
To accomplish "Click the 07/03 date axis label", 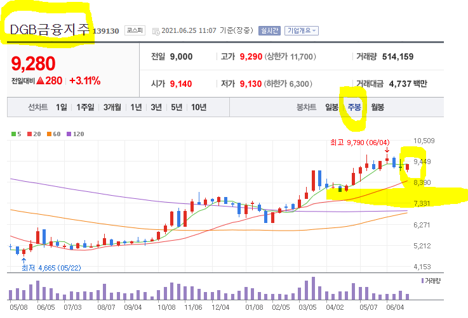I will [x=72, y=307].
